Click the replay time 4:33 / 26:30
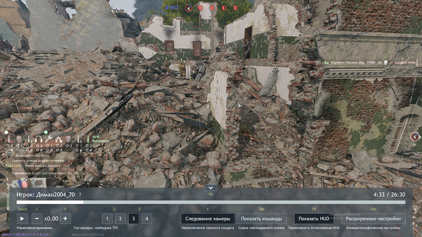 389,194
